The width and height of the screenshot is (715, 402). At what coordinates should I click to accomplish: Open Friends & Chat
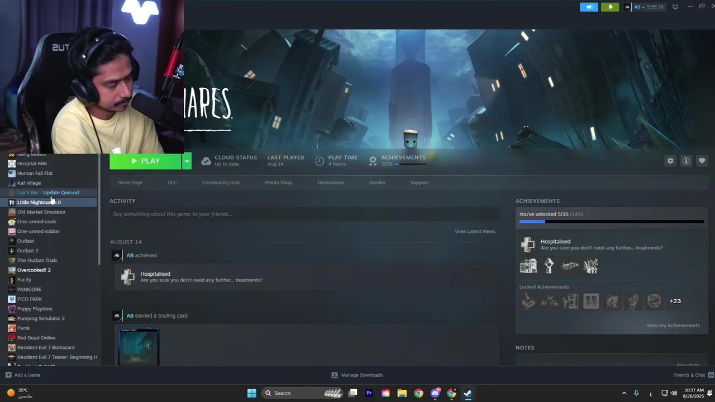[x=694, y=375]
